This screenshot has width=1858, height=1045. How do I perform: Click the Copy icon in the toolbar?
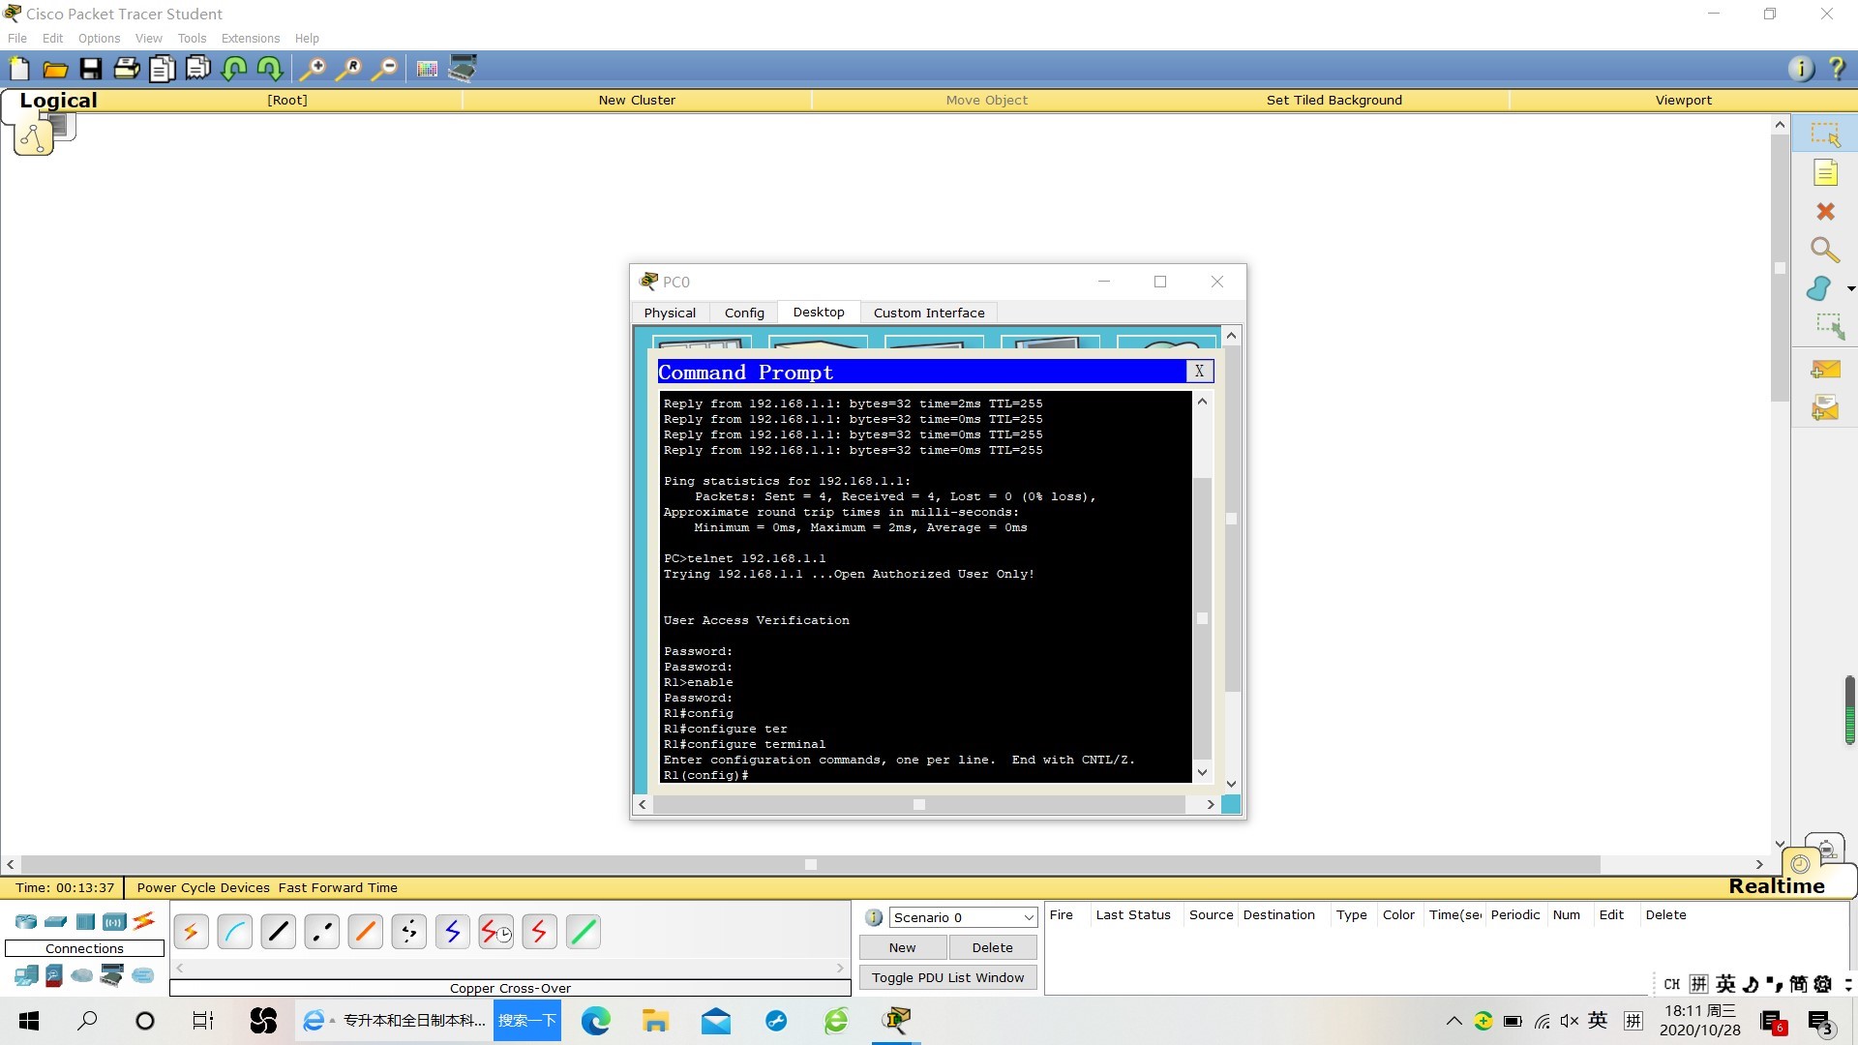pyautogui.click(x=163, y=69)
